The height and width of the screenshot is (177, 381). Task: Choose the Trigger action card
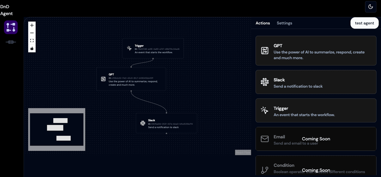point(316,110)
